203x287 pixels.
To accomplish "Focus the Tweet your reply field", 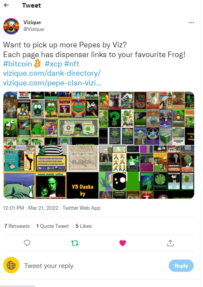I will [93, 265].
